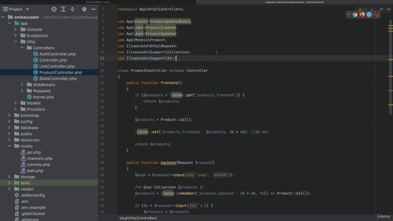Open Kernel.php file

coord(44,97)
